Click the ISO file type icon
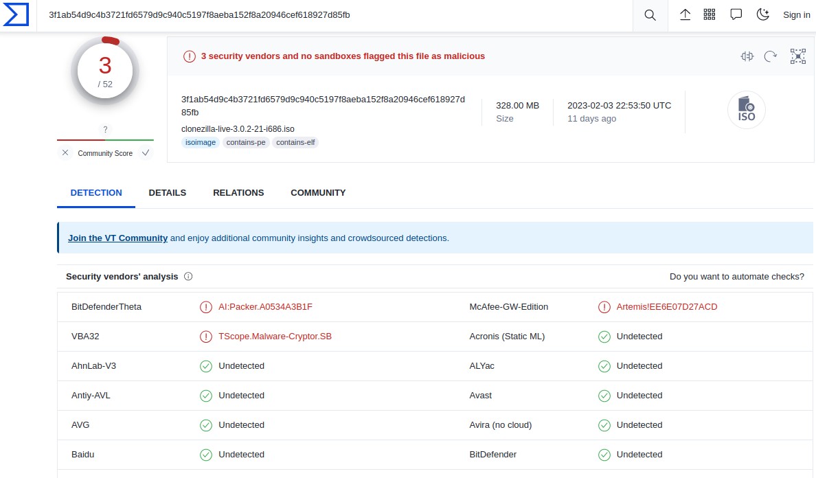 (746, 110)
